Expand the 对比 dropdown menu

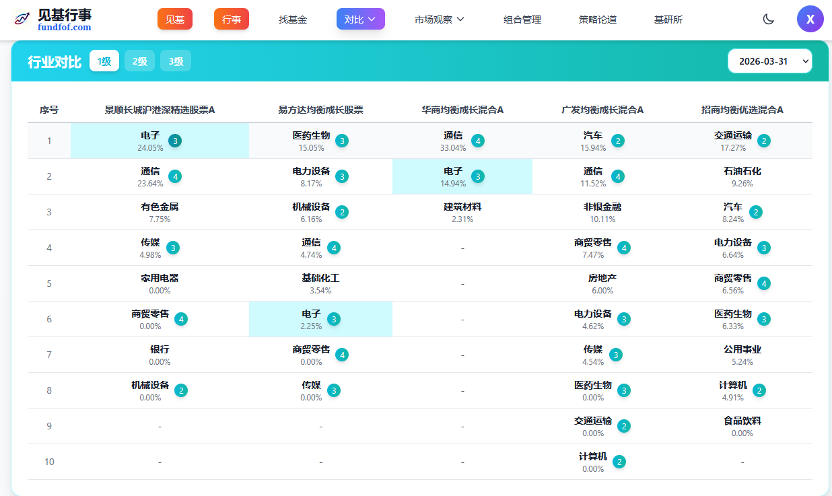[360, 19]
